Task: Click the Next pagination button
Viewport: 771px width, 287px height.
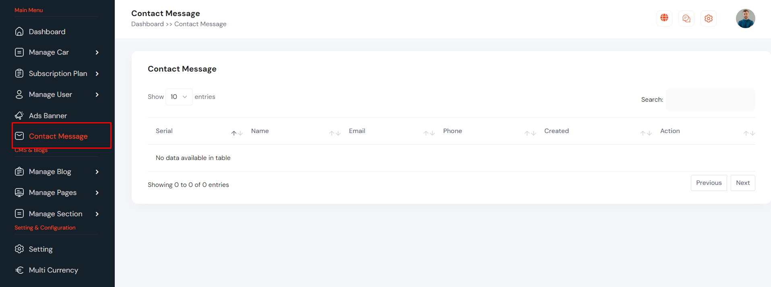Action: coord(742,183)
